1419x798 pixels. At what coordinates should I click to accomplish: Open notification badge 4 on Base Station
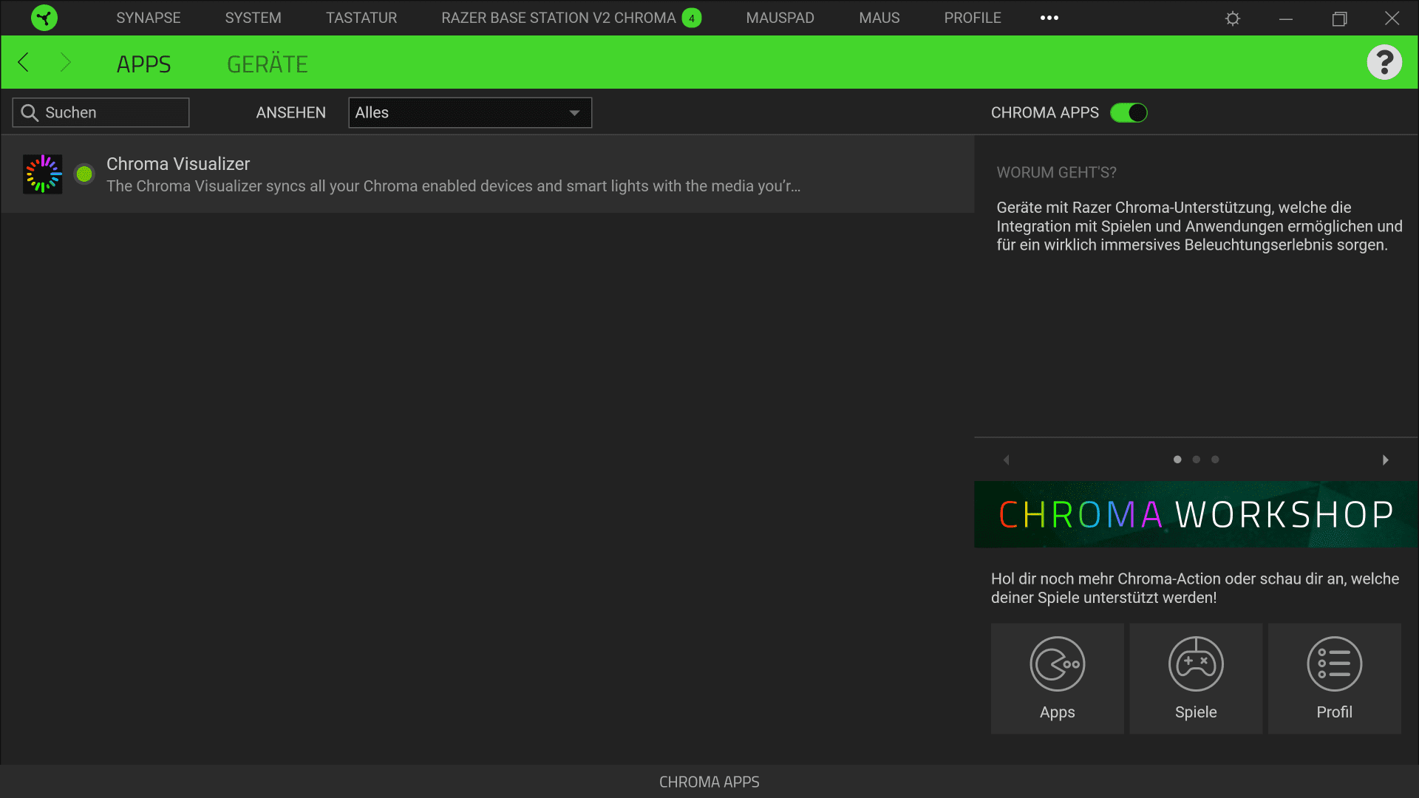692,18
